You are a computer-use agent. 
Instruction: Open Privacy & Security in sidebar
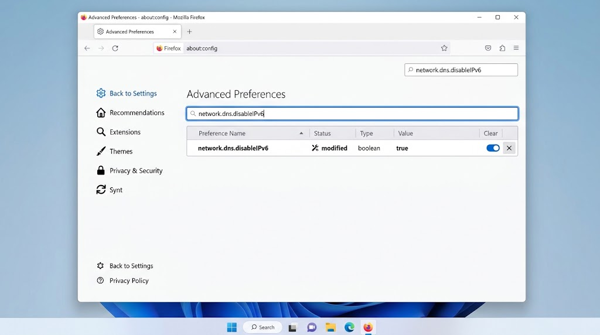pos(129,170)
